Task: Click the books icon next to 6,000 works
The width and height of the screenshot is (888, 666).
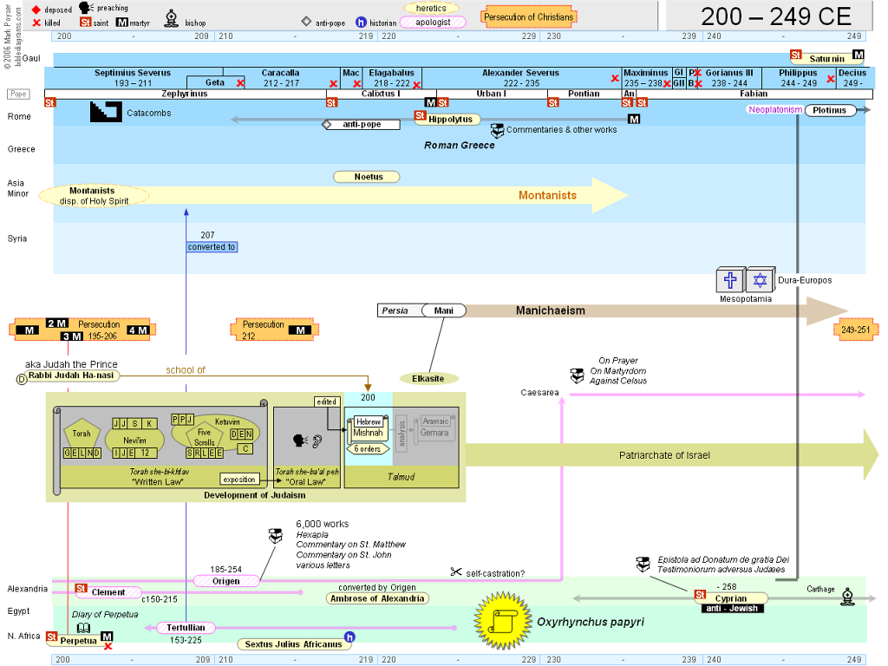Action: point(274,536)
